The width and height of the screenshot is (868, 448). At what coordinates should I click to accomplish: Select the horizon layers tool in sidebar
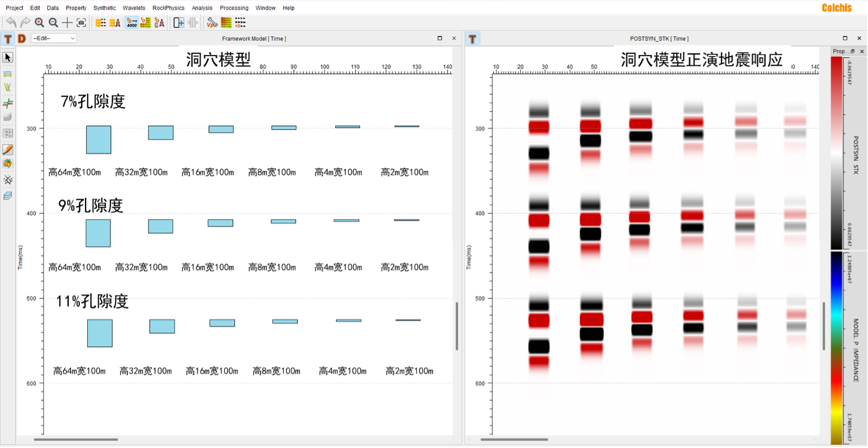click(8, 74)
